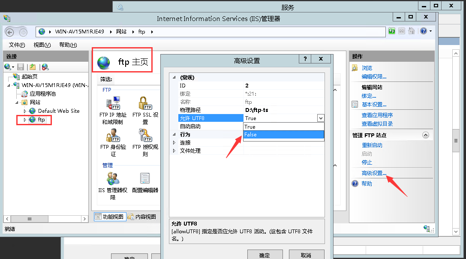Click the 确定 button in advanced settings
Image resolution: width=466 pixels, height=259 pixels.
tap(265, 255)
